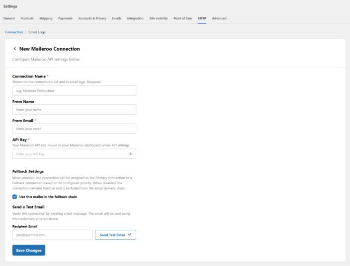The image size is (350, 266).
Task: Click the Send a Test Email heading
Action: (28, 207)
